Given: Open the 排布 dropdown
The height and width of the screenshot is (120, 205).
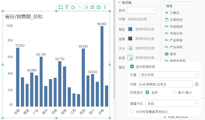Looking at the screenshot, I should point(142,10).
